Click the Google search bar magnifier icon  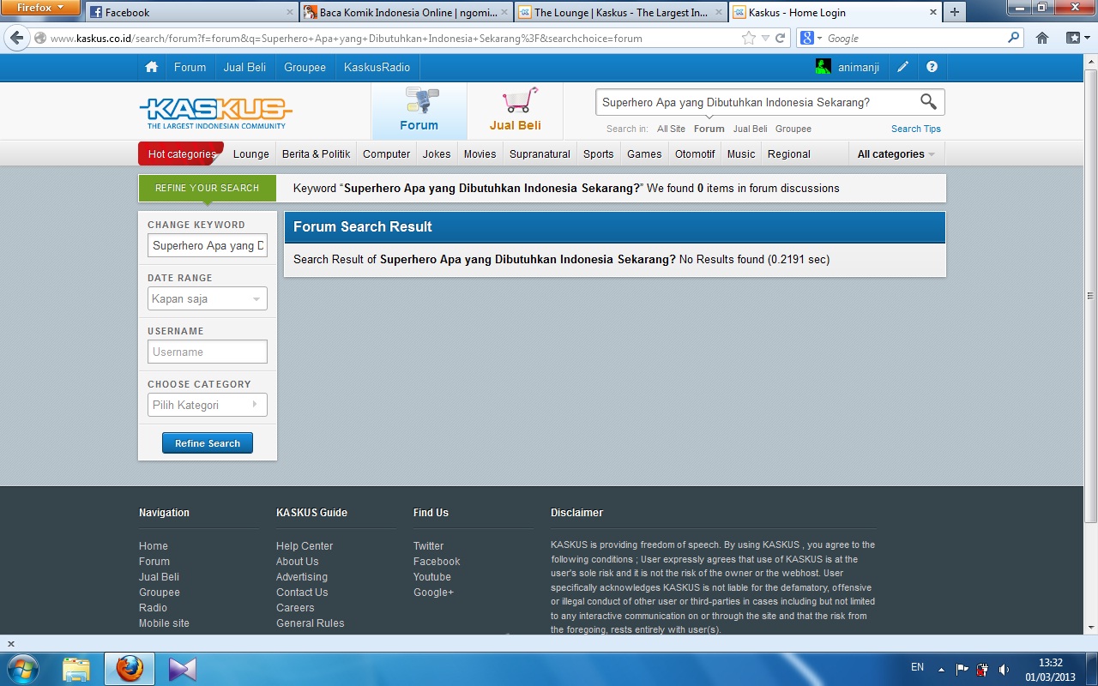[x=1014, y=38]
